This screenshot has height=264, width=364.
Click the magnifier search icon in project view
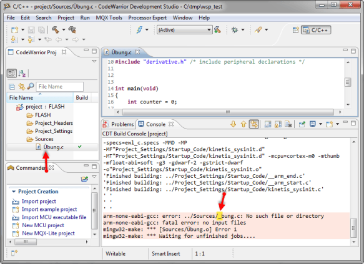click(31, 86)
